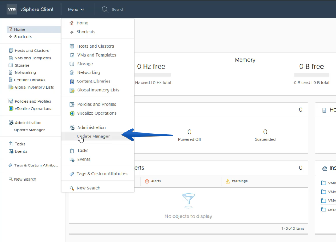Click Tasks clipboard icon in sidebar
Screen dimensions: 336x242
coord(10,144)
